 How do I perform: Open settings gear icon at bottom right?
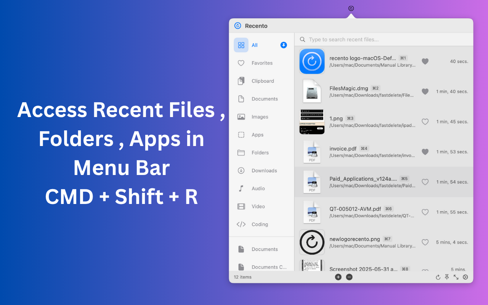(465, 277)
